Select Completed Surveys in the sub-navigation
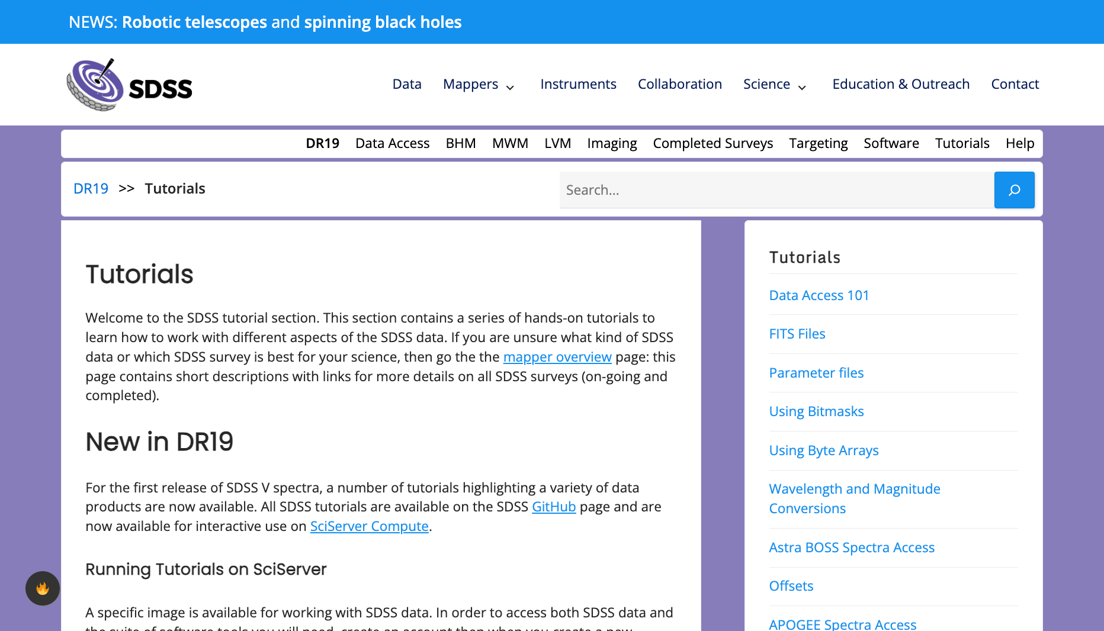The width and height of the screenshot is (1104, 631). (713, 143)
